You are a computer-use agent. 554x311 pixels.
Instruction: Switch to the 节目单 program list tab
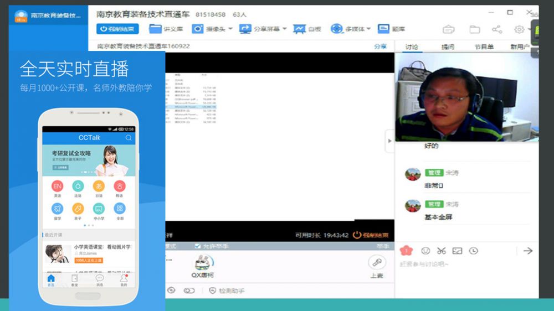(484, 47)
